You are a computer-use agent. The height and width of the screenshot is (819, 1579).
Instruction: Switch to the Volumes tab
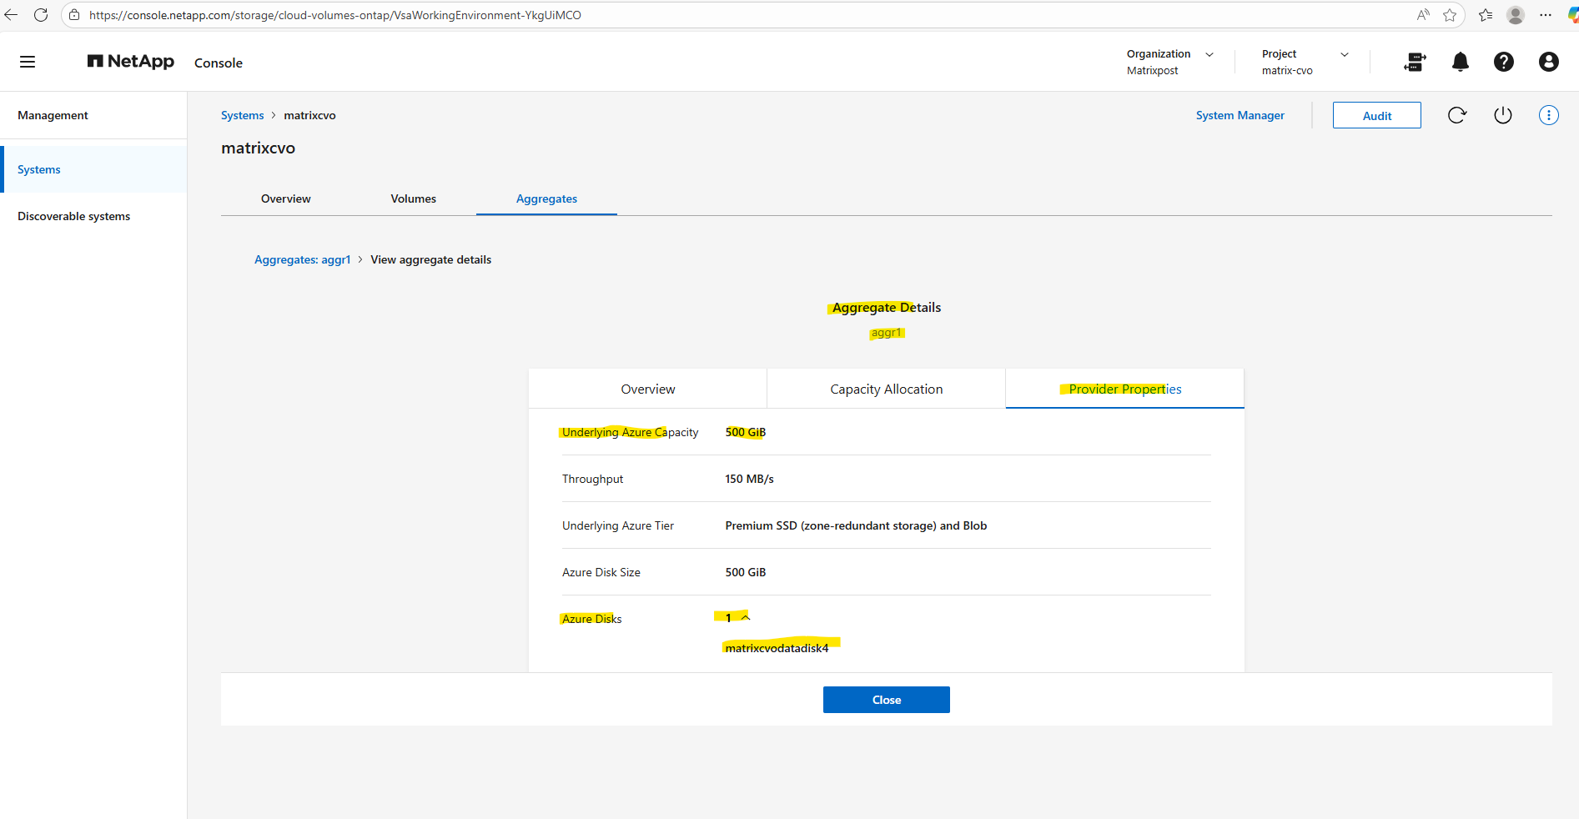(x=413, y=199)
